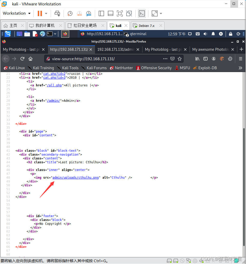Open Kali application menu dragon icon

point(8,34)
